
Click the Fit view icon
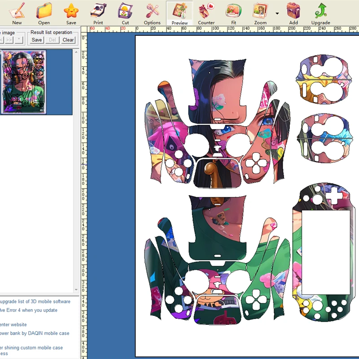(x=233, y=13)
